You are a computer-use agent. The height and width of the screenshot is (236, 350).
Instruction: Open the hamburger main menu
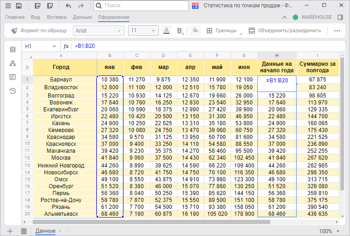[8, 6]
